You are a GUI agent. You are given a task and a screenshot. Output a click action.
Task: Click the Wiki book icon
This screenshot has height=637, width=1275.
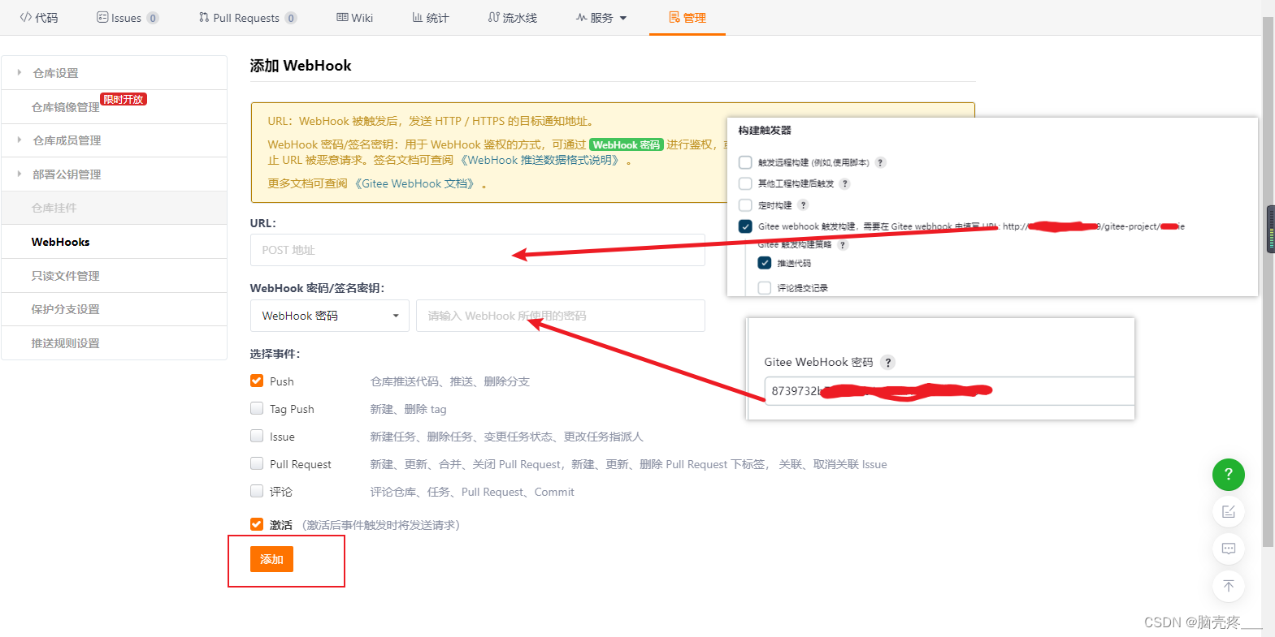pos(342,17)
